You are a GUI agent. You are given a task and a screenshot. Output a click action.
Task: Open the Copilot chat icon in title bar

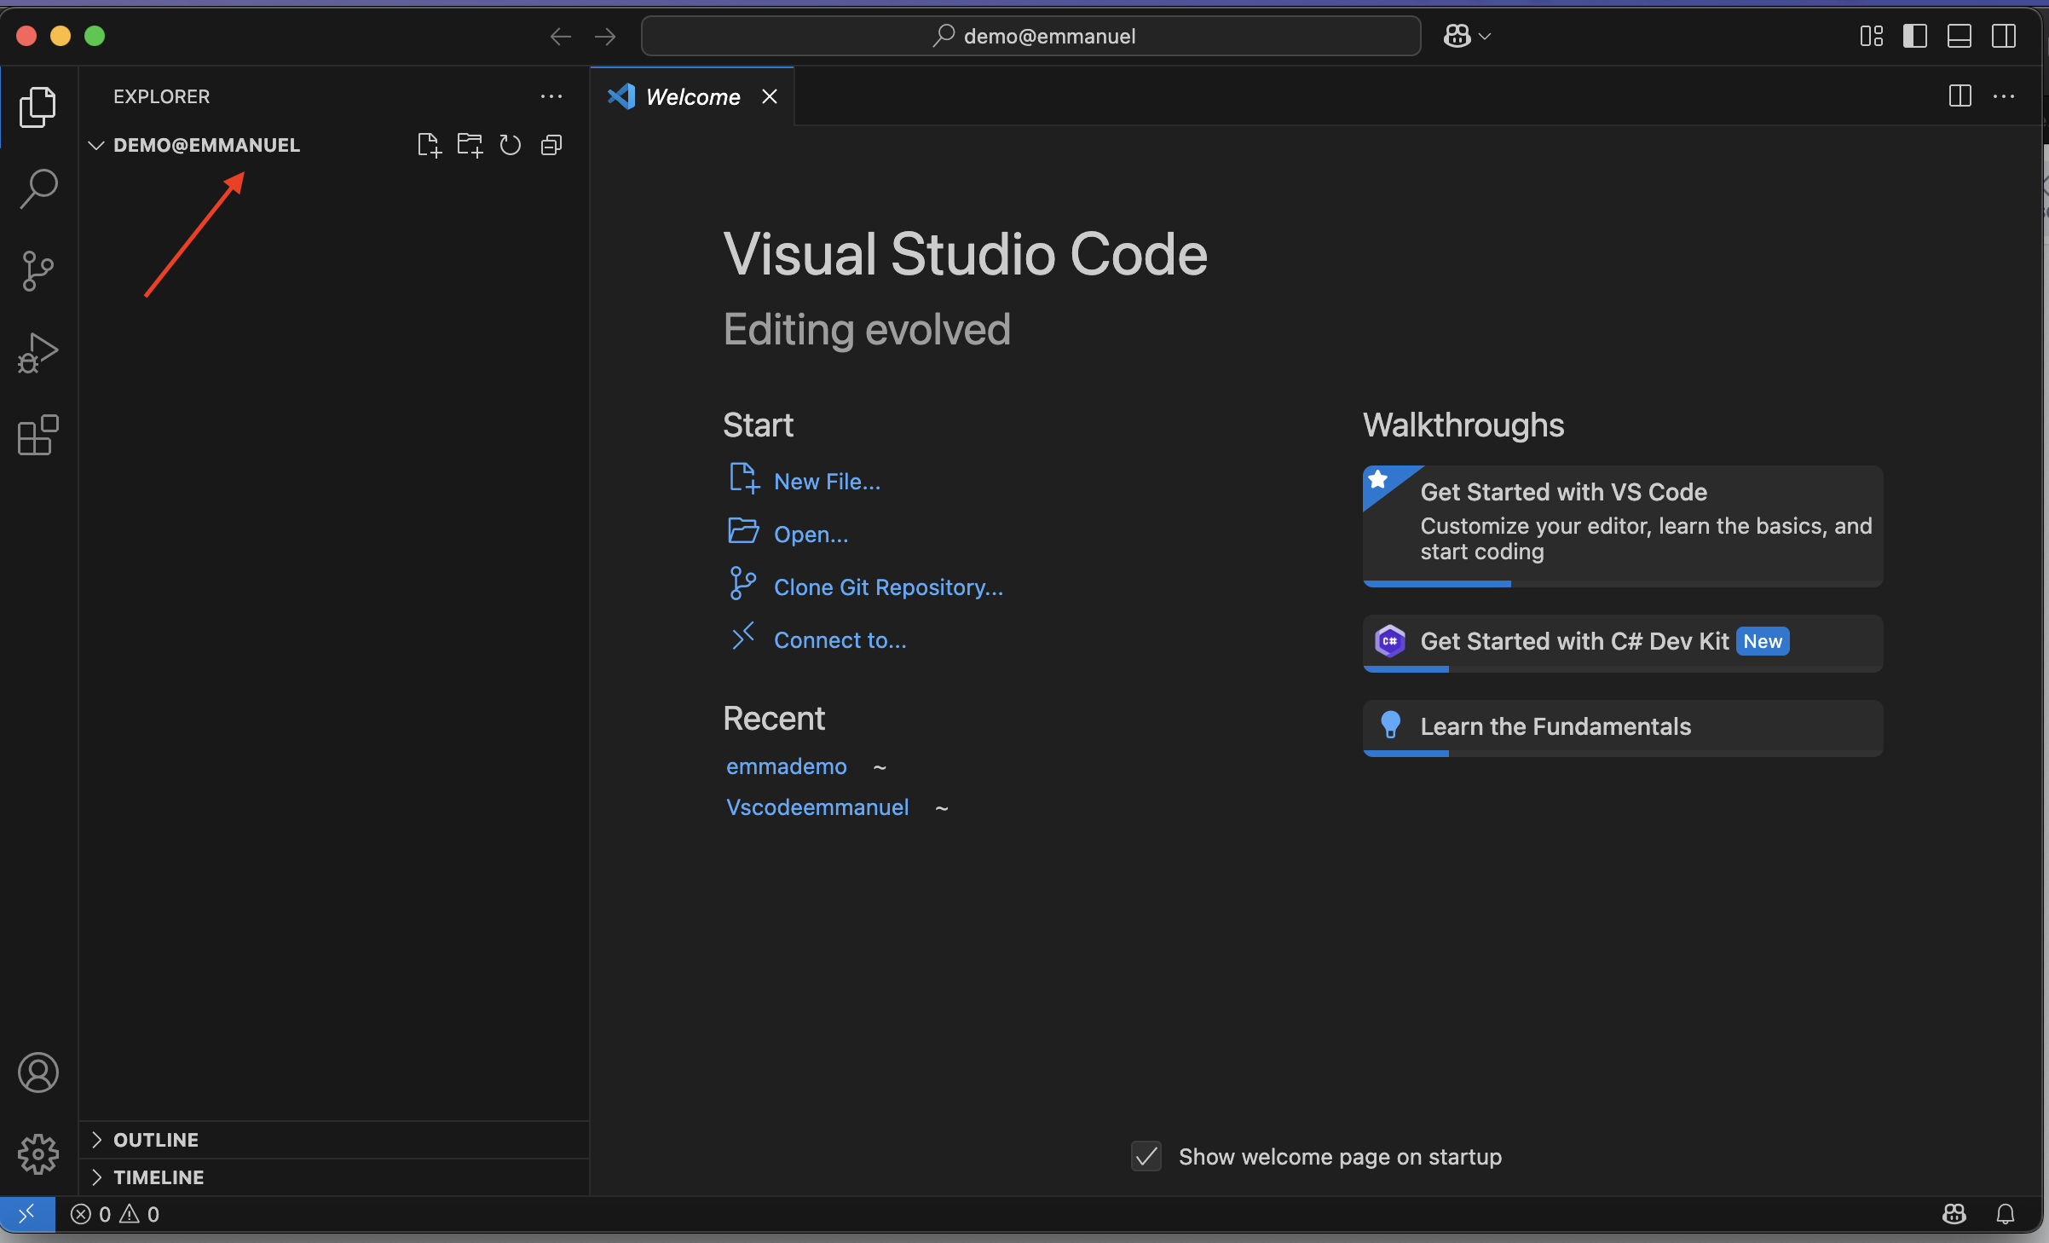1457,36
